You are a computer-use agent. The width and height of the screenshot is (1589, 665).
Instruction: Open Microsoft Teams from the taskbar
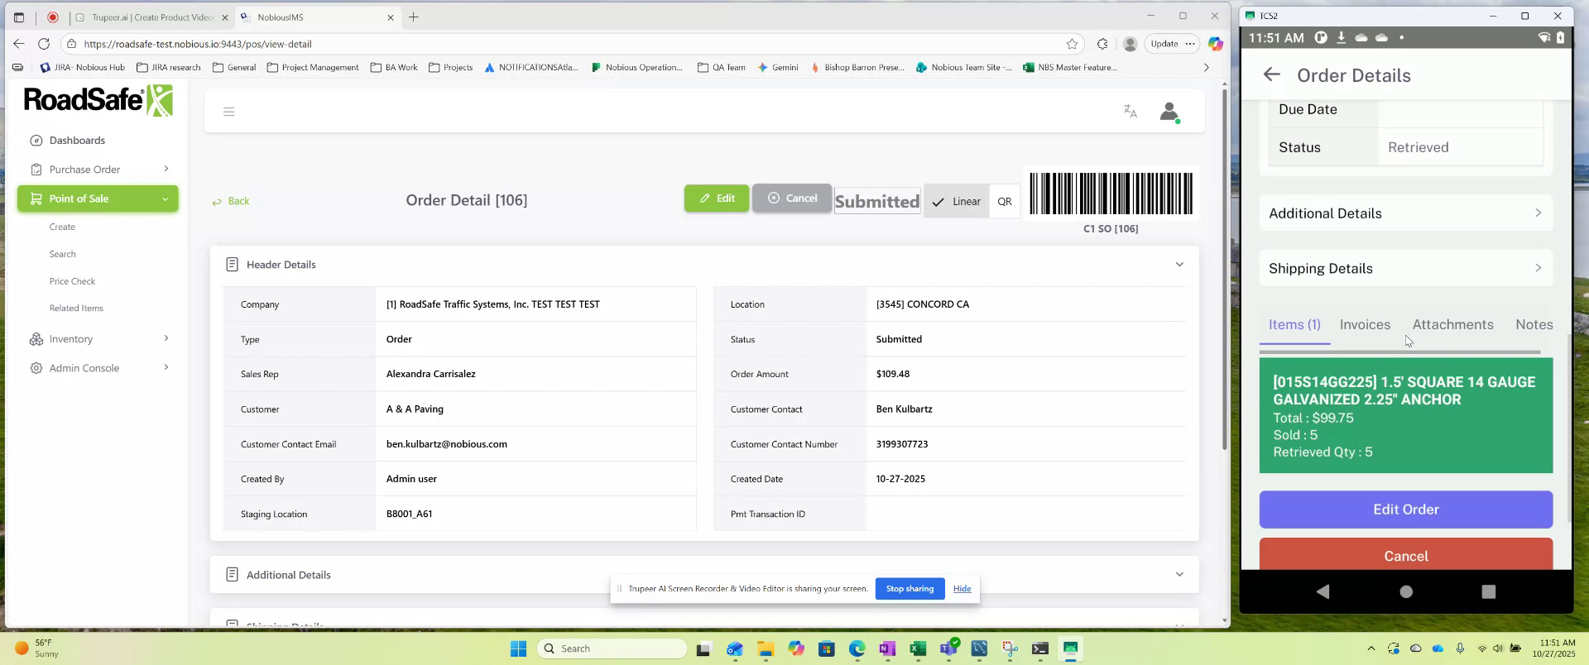949,648
